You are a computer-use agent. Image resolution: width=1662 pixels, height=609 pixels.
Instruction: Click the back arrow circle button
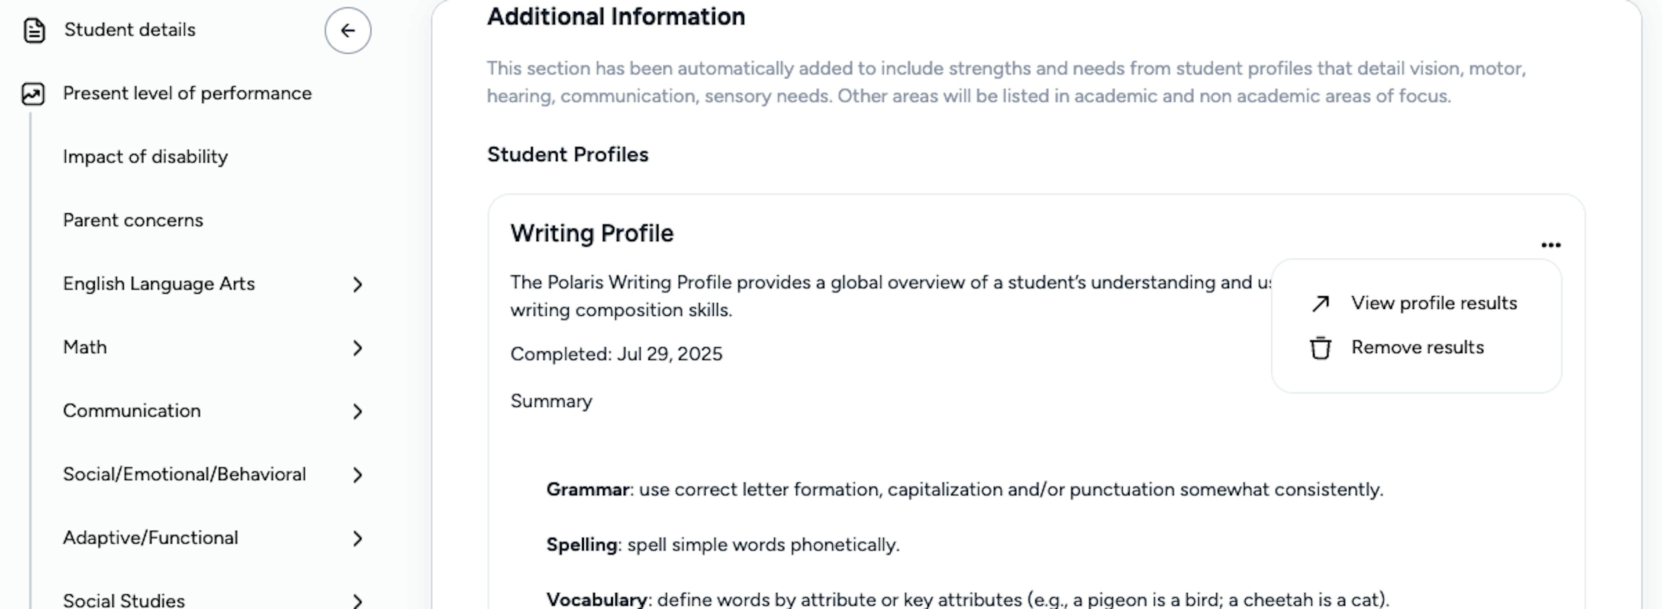(x=348, y=30)
